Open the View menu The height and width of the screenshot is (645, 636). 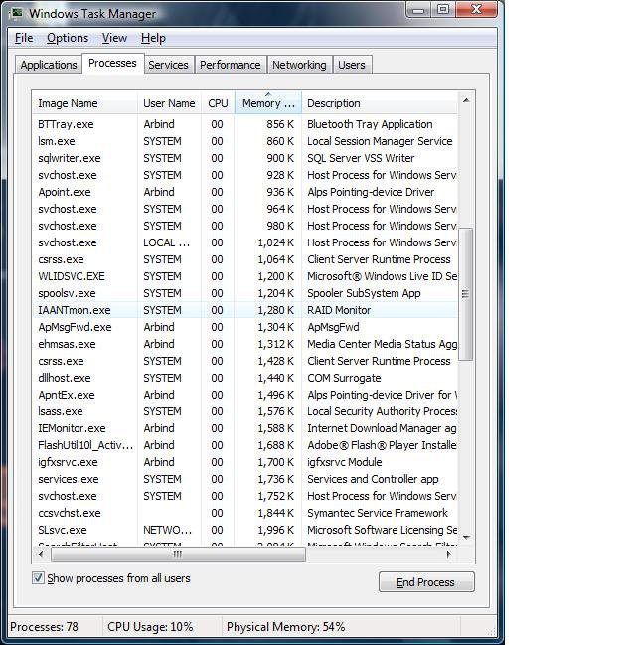point(114,38)
